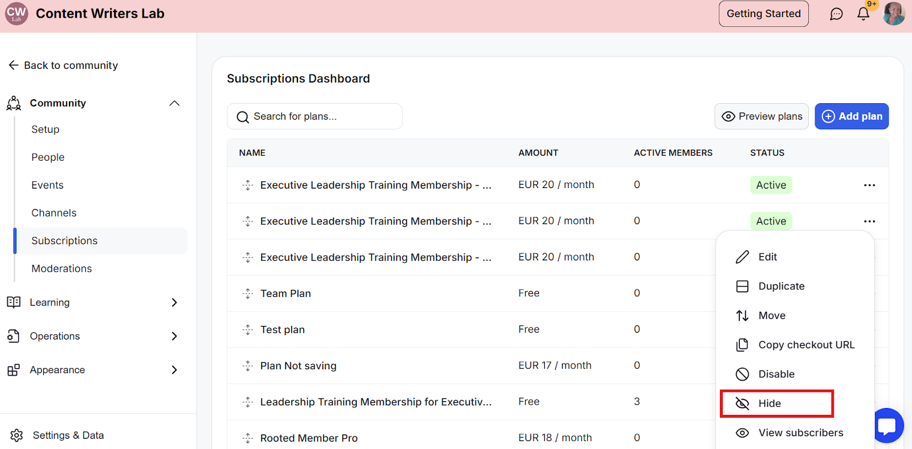This screenshot has width=912, height=449.
Task: Collapse the Community section
Action: tap(174, 103)
